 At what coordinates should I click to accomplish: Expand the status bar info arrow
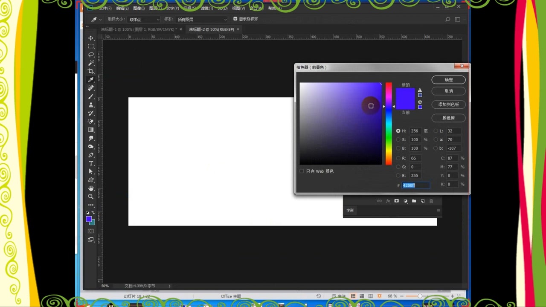169,286
